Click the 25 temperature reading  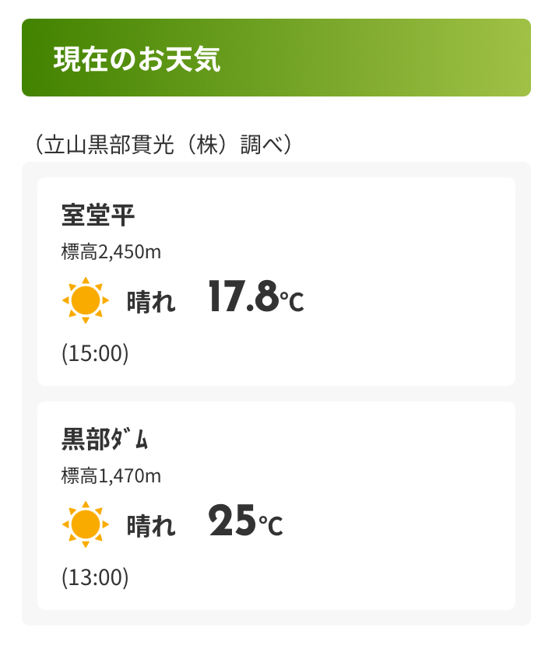click(x=232, y=521)
